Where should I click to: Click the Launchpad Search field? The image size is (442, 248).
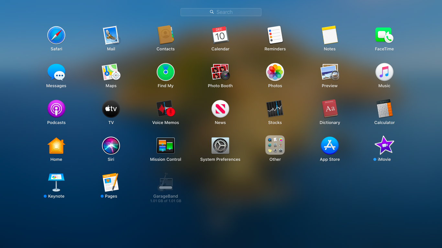[221, 12]
